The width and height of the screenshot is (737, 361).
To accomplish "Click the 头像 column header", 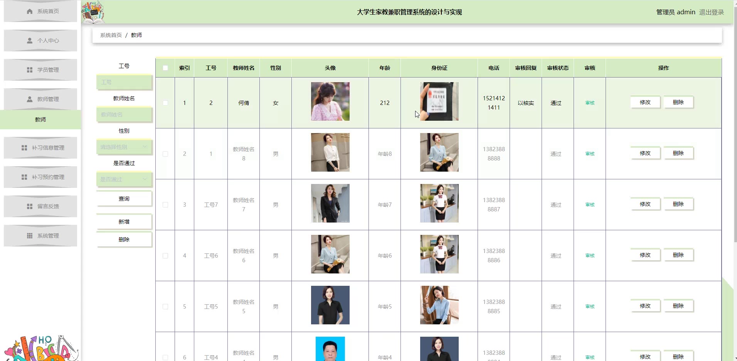I will (x=330, y=68).
